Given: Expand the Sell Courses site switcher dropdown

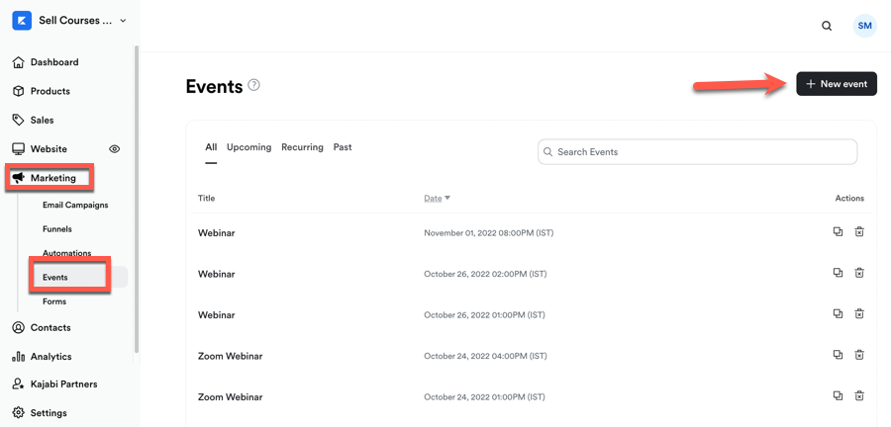Looking at the screenshot, I should click(123, 21).
